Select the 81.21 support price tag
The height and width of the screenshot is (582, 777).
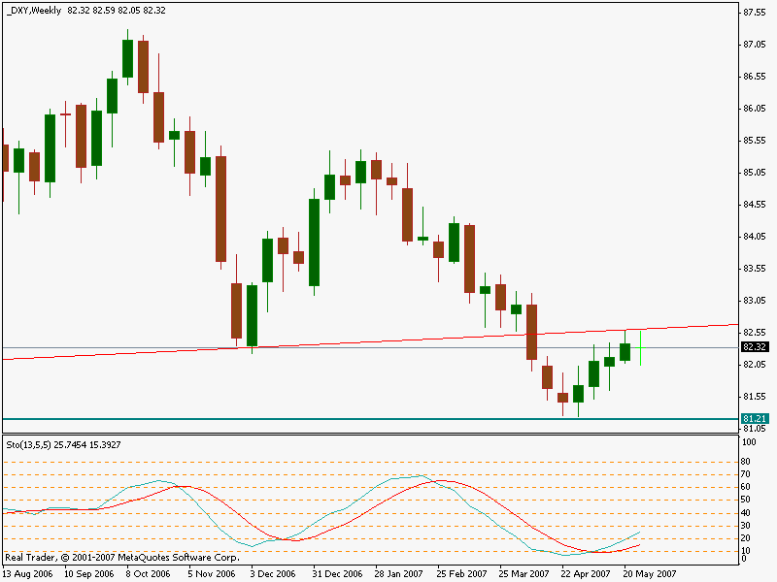pos(754,418)
